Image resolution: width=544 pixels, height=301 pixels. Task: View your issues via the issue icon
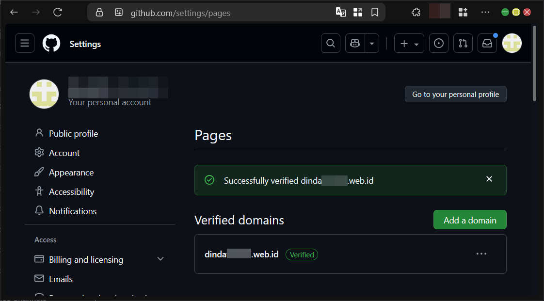point(439,43)
